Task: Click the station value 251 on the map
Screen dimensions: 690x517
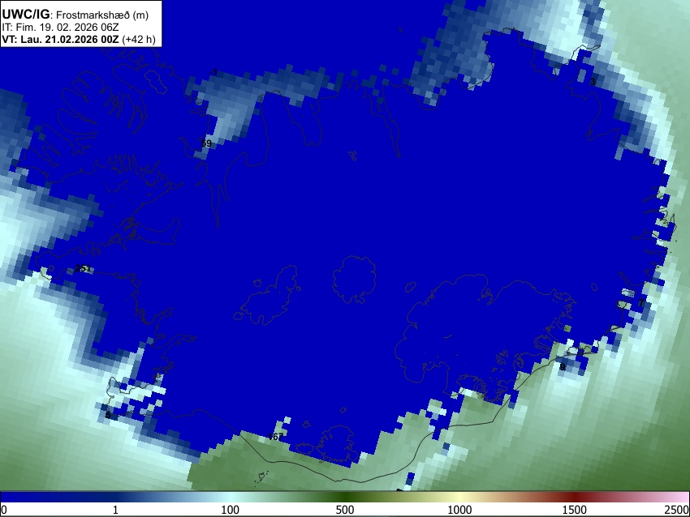Action: 83,268
